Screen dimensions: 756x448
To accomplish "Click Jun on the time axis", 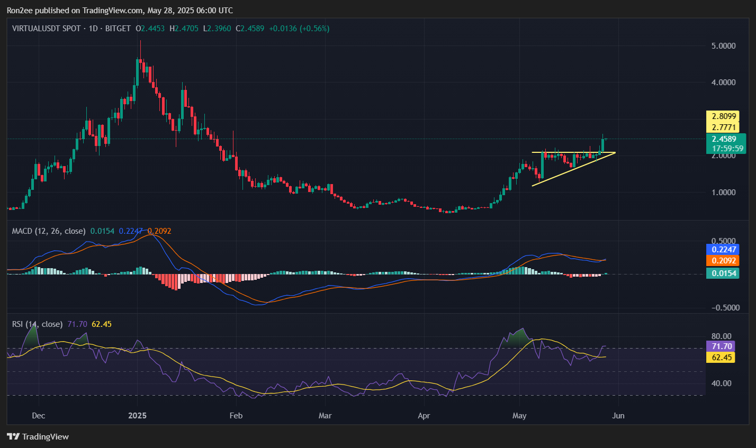I will point(618,416).
